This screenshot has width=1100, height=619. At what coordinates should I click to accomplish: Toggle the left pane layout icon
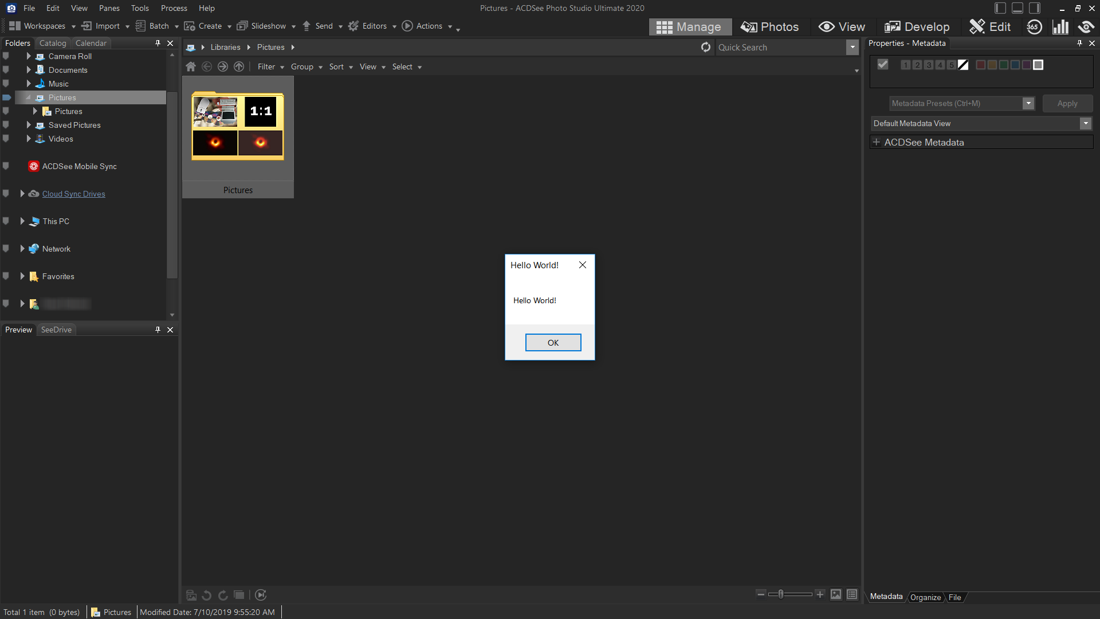(1000, 8)
